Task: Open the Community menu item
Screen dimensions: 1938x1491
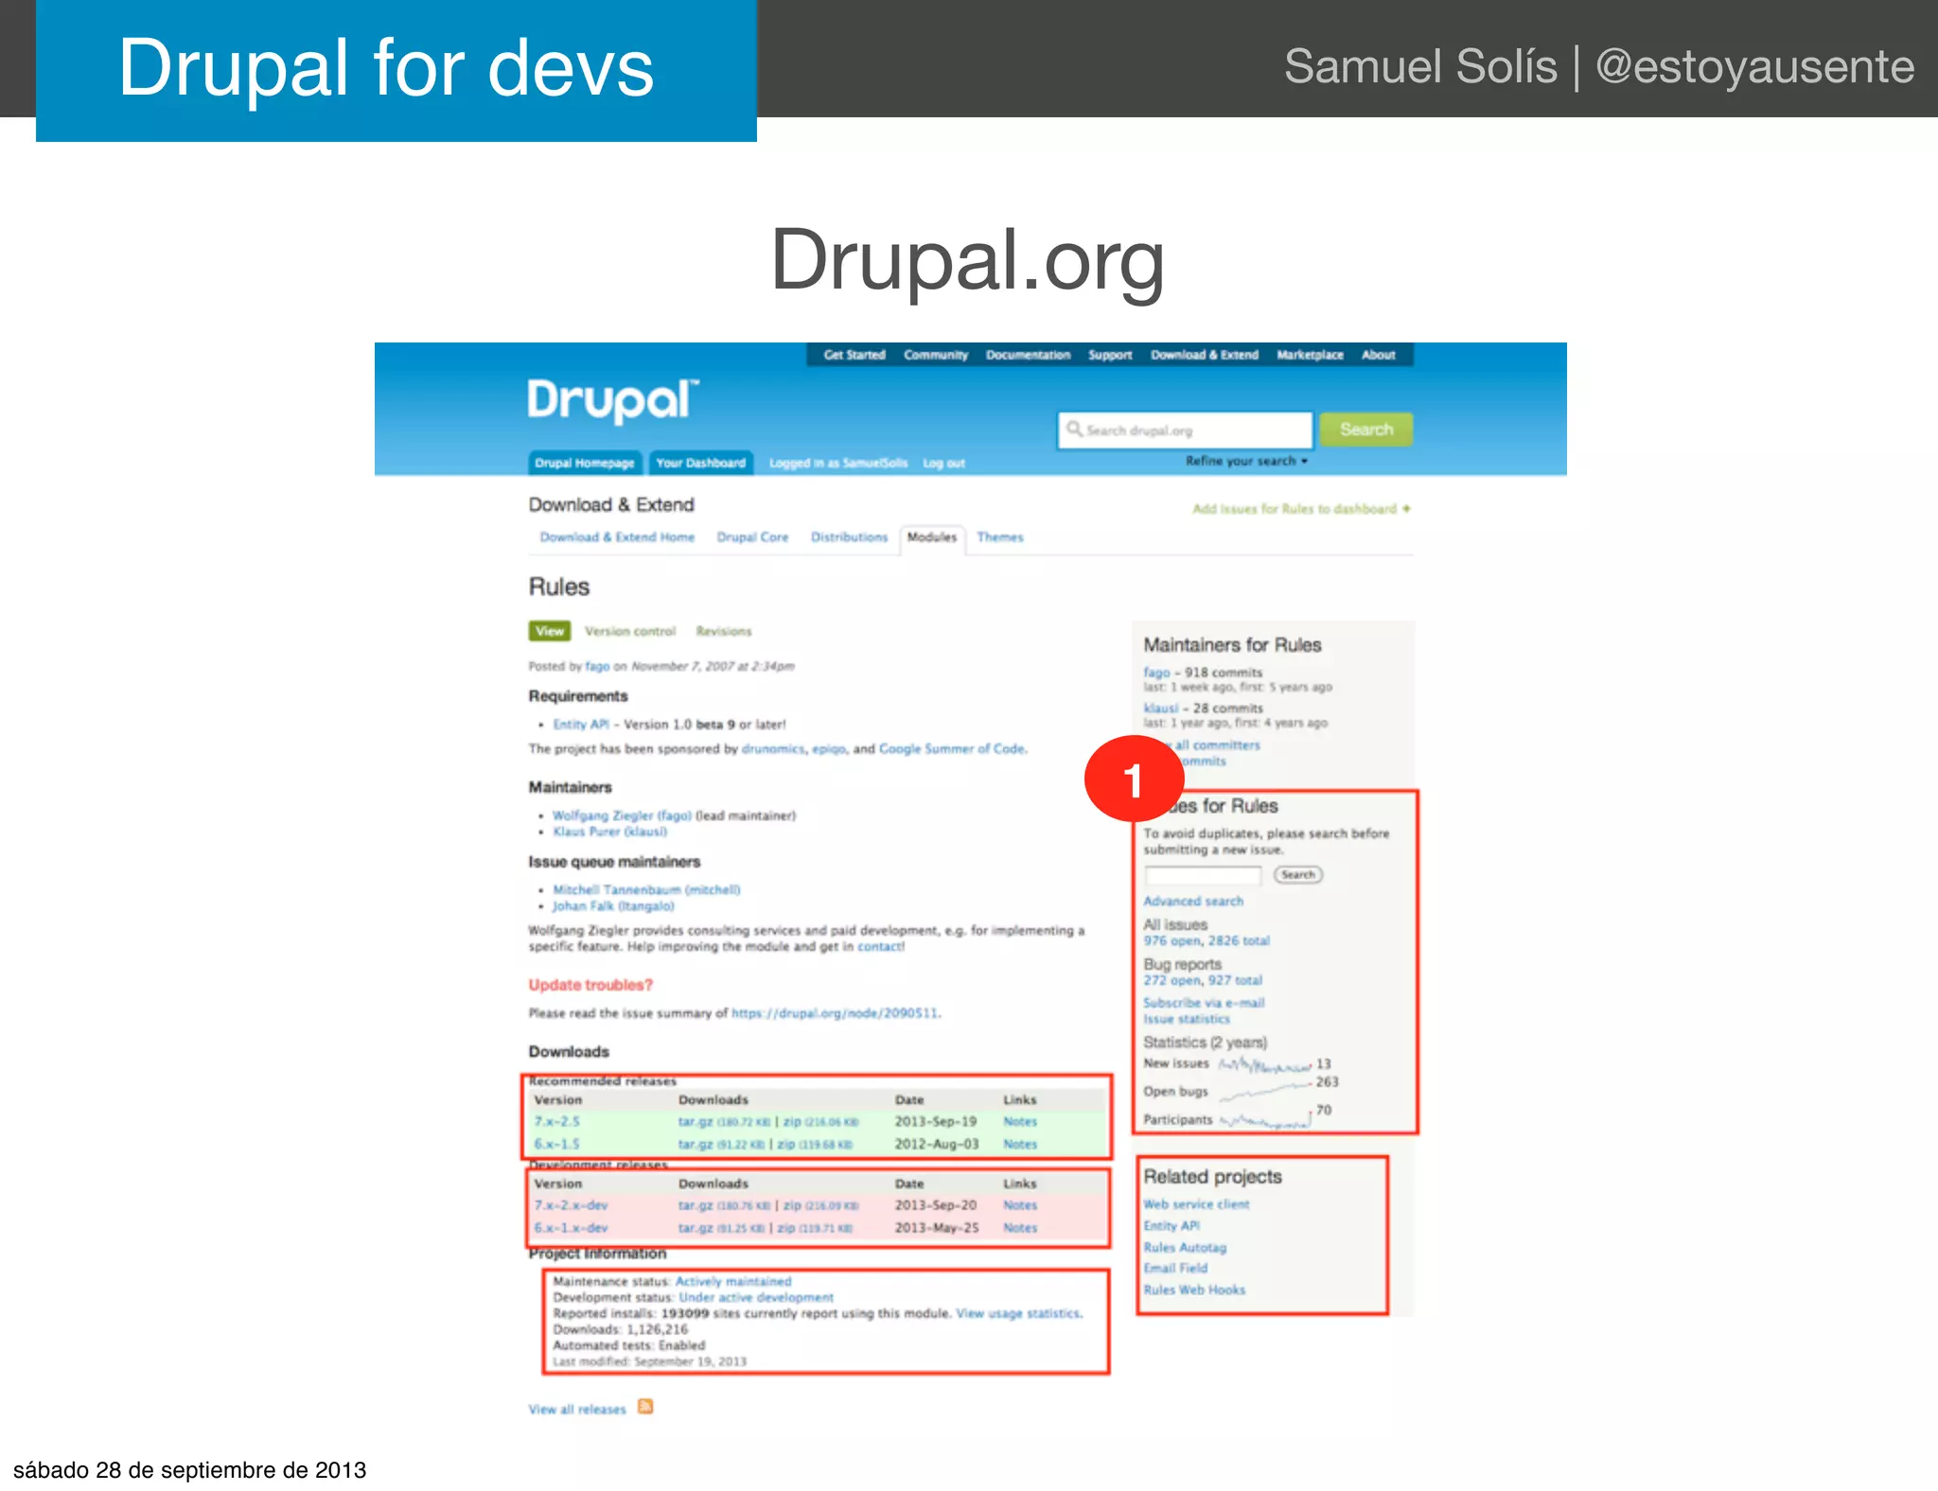Action: pos(936,355)
